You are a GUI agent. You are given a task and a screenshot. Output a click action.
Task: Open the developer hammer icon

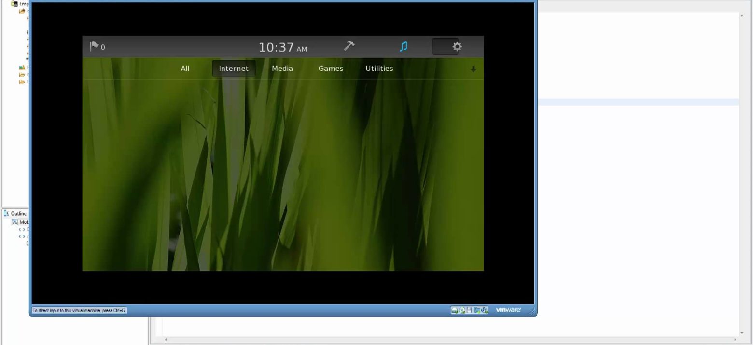(349, 46)
